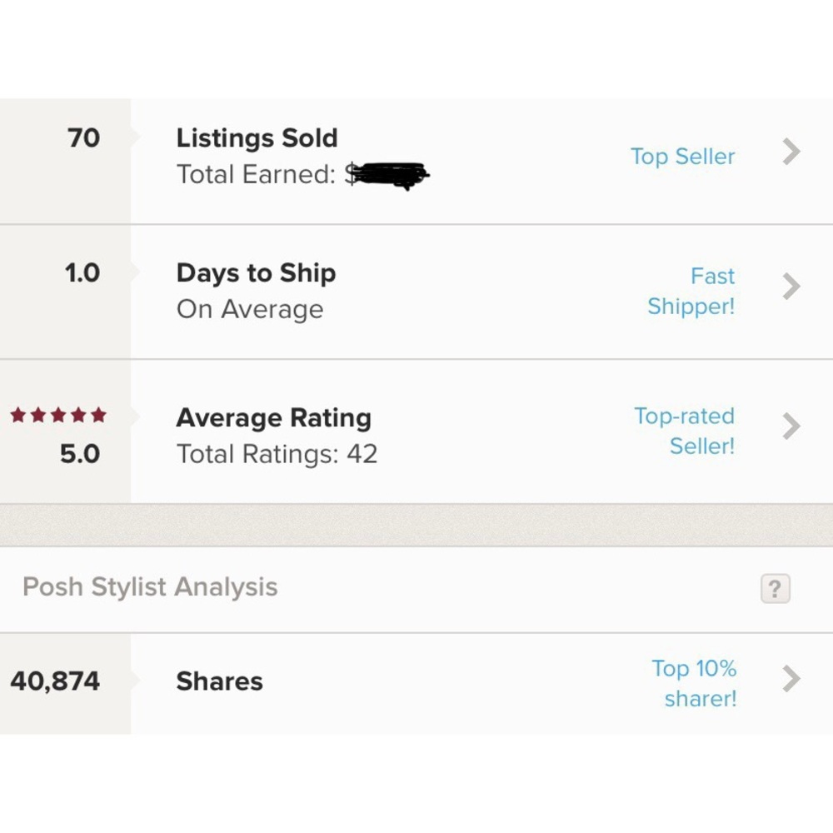Image resolution: width=833 pixels, height=833 pixels.
Task: Click the redacted Total Earned amount
Action: point(389,174)
